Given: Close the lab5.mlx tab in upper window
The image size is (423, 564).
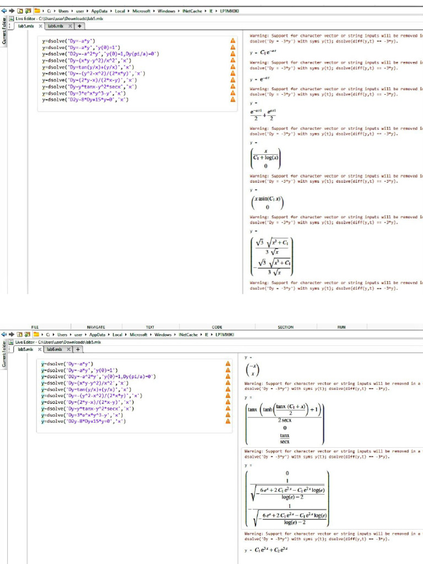Looking at the screenshot, I should coord(40,26).
